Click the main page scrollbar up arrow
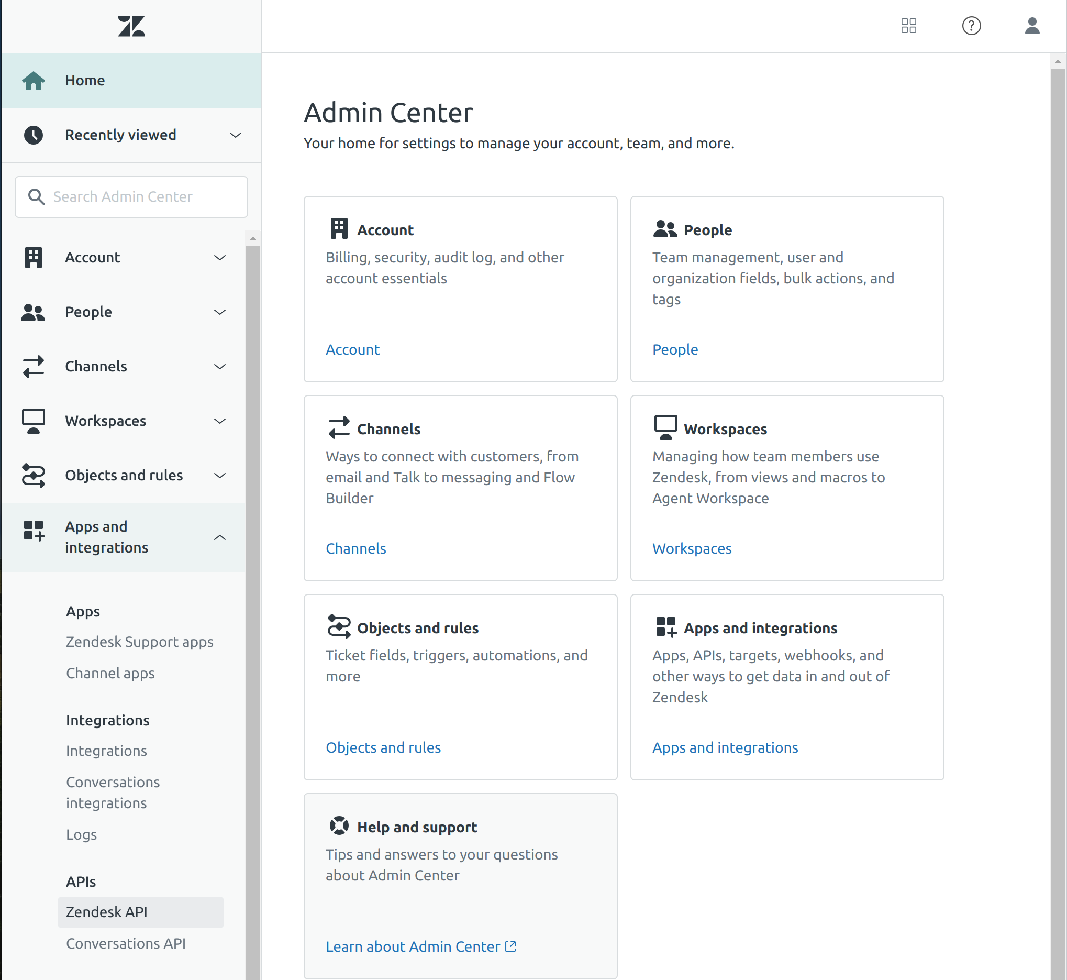 [1058, 61]
